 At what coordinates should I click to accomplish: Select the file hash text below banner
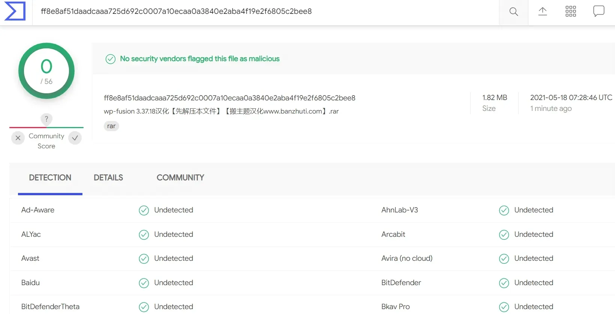[x=229, y=98]
